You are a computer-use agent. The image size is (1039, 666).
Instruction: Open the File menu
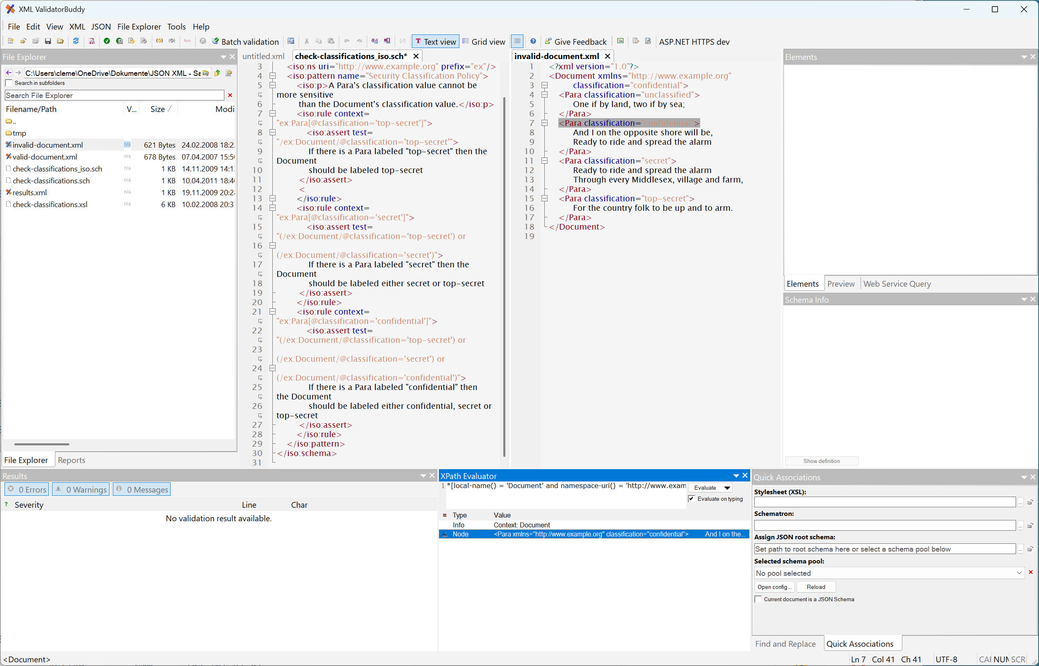coord(14,26)
